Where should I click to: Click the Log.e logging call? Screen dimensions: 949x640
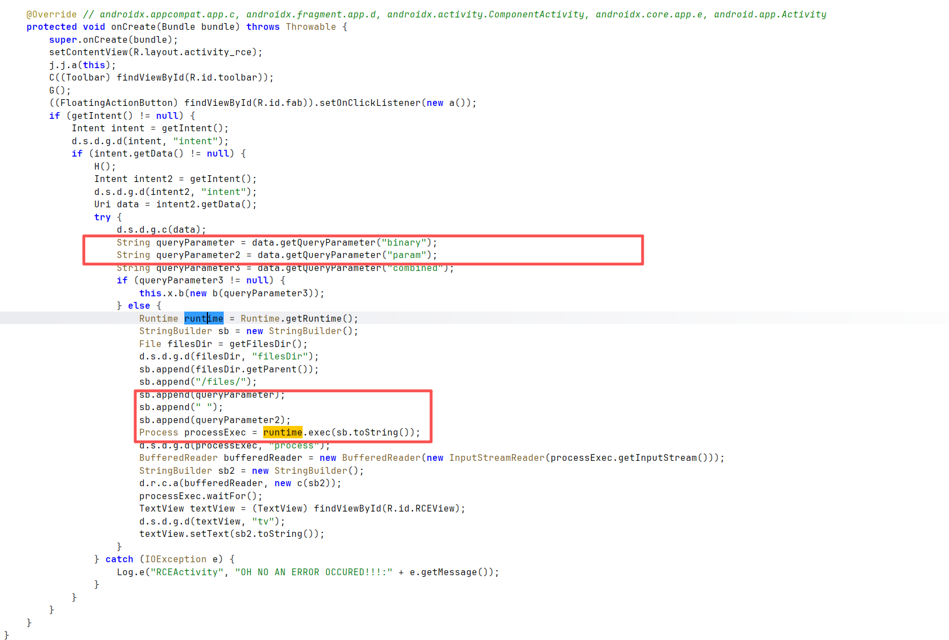click(x=130, y=572)
